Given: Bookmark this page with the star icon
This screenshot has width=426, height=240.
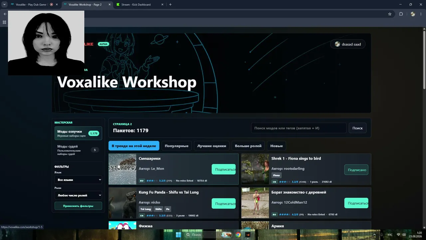Looking at the screenshot, I should point(390,14).
